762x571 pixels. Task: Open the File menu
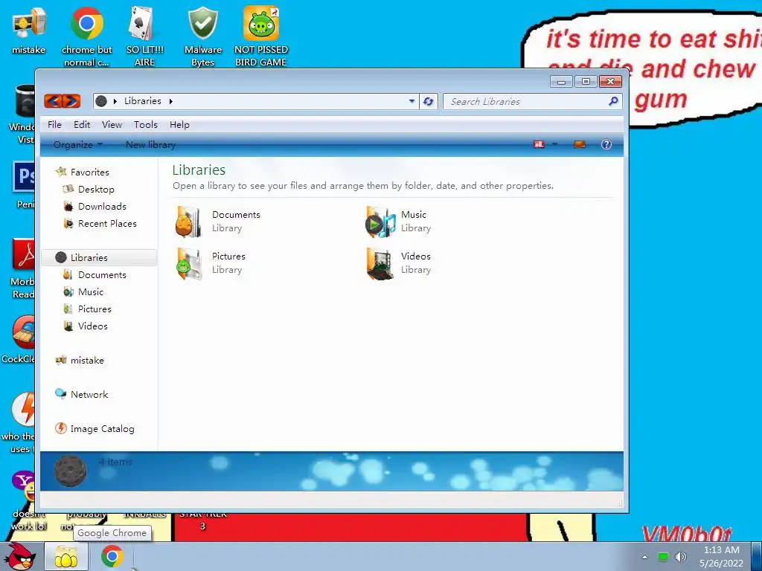(x=54, y=125)
